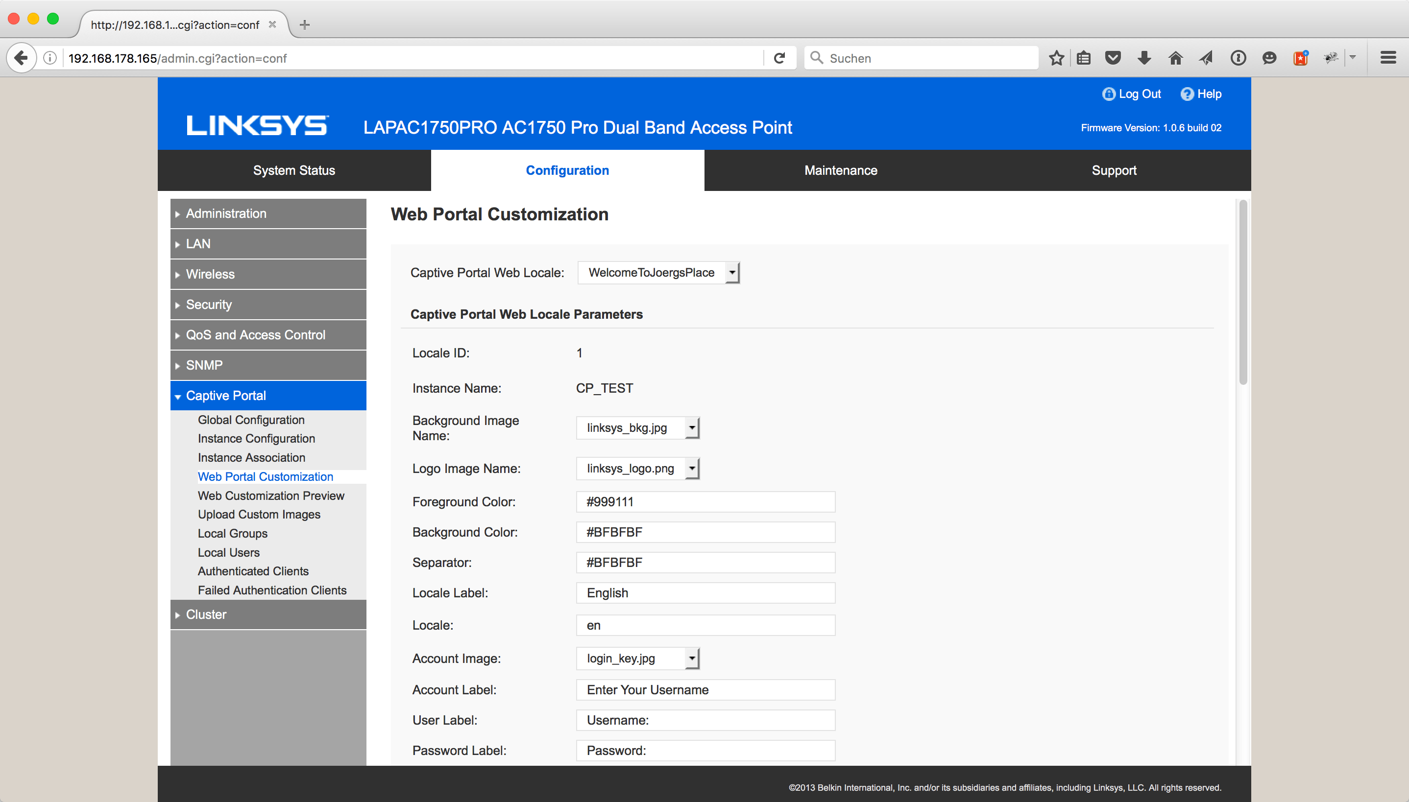Click the page's vertical scrollbar
Image resolution: width=1409 pixels, height=802 pixels.
click(1242, 292)
